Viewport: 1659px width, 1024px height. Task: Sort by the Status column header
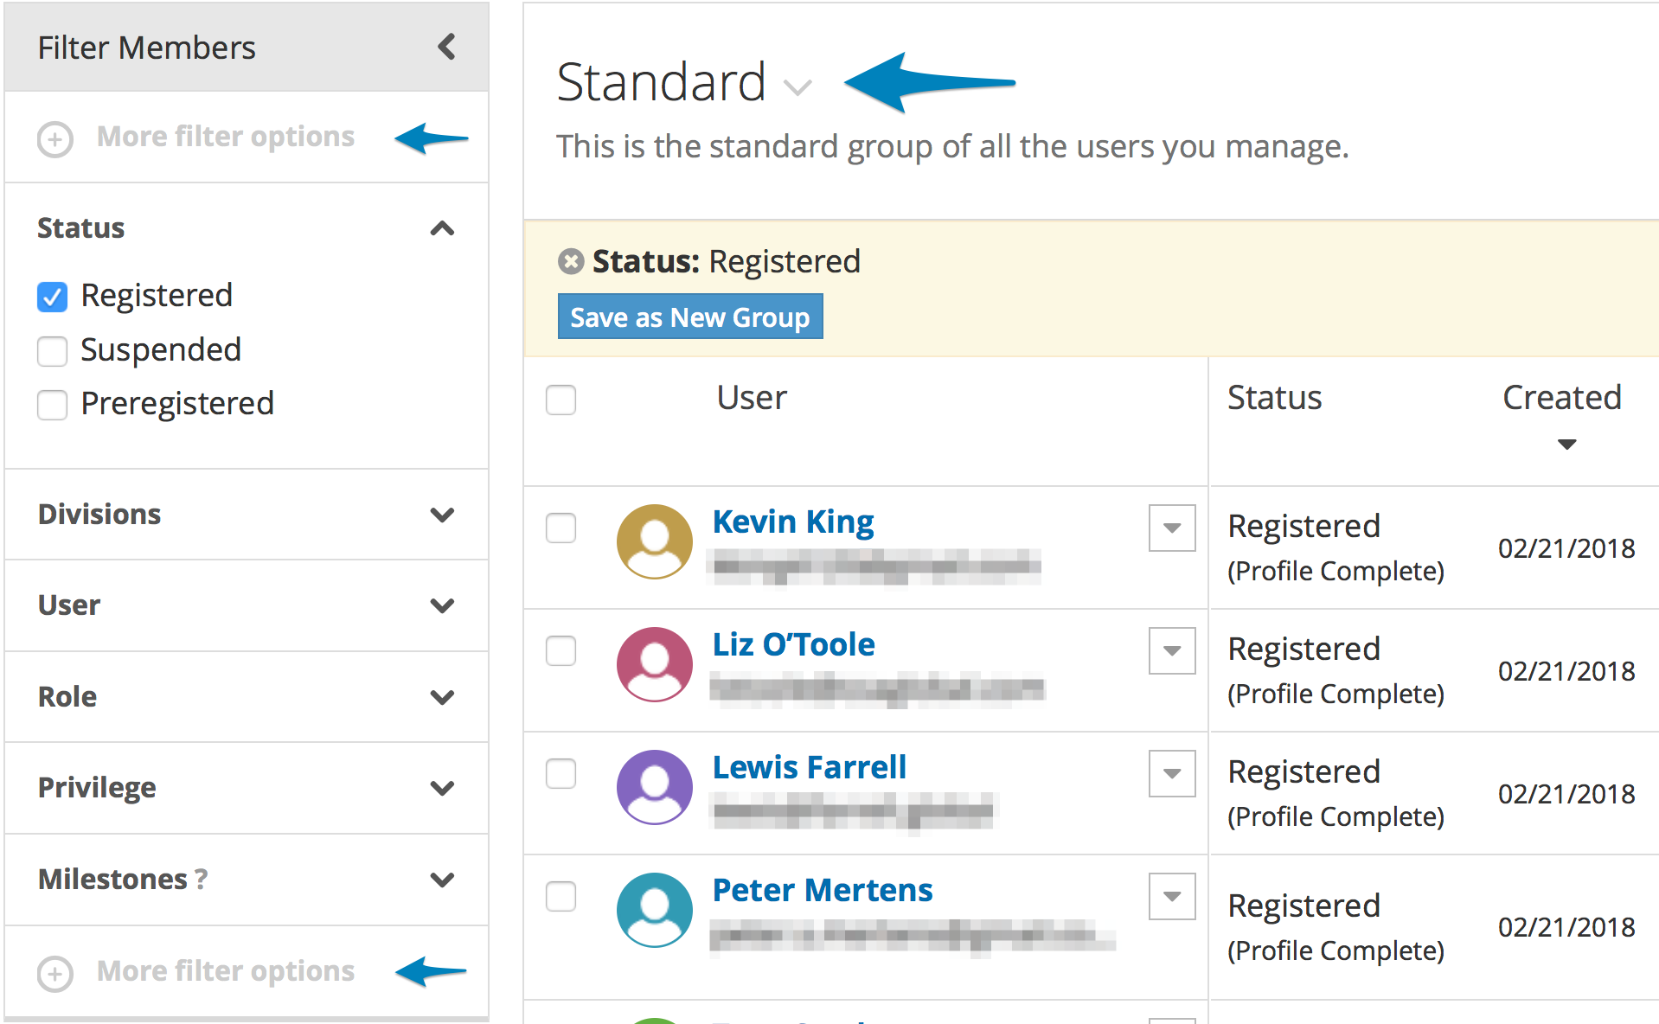[1274, 398]
